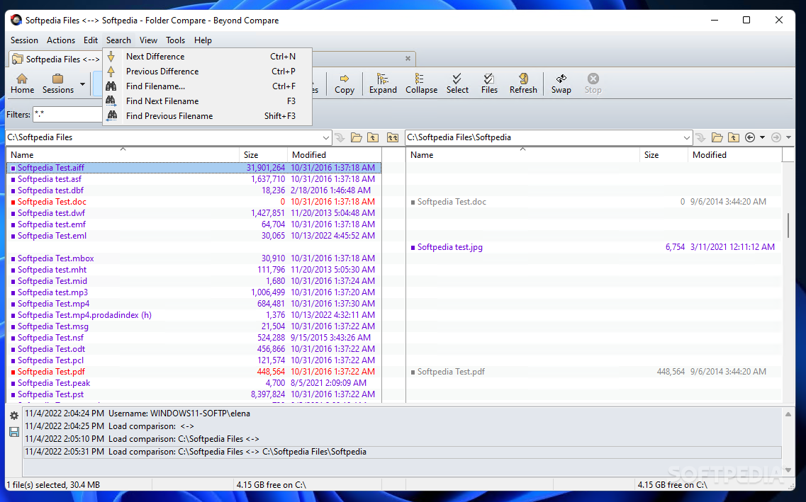
Task: Click the both sides up level icon
Action: point(392,137)
